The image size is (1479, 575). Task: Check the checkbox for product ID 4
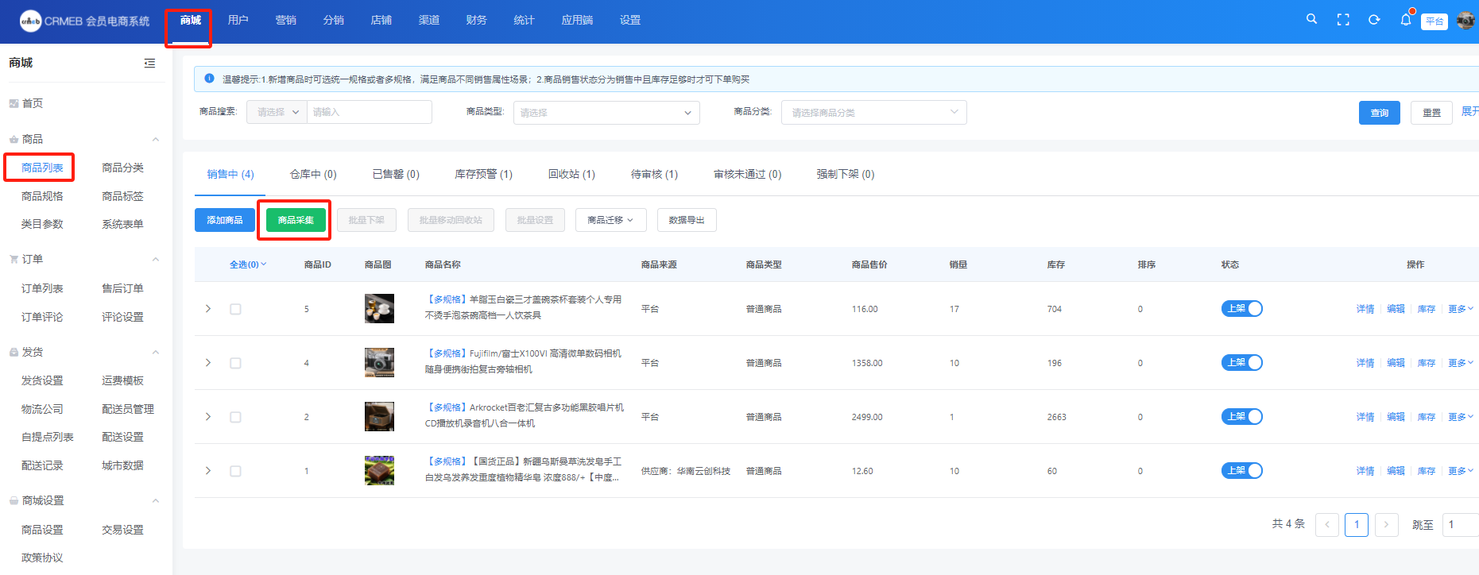point(235,363)
